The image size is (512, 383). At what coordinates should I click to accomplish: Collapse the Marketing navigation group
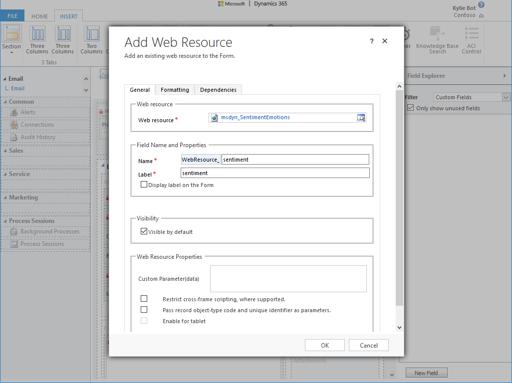pos(5,197)
